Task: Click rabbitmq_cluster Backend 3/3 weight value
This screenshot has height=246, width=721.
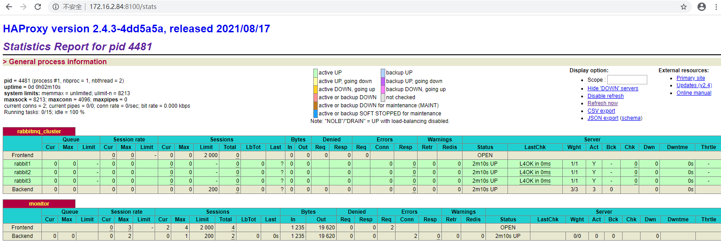Action: (x=574, y=189)
